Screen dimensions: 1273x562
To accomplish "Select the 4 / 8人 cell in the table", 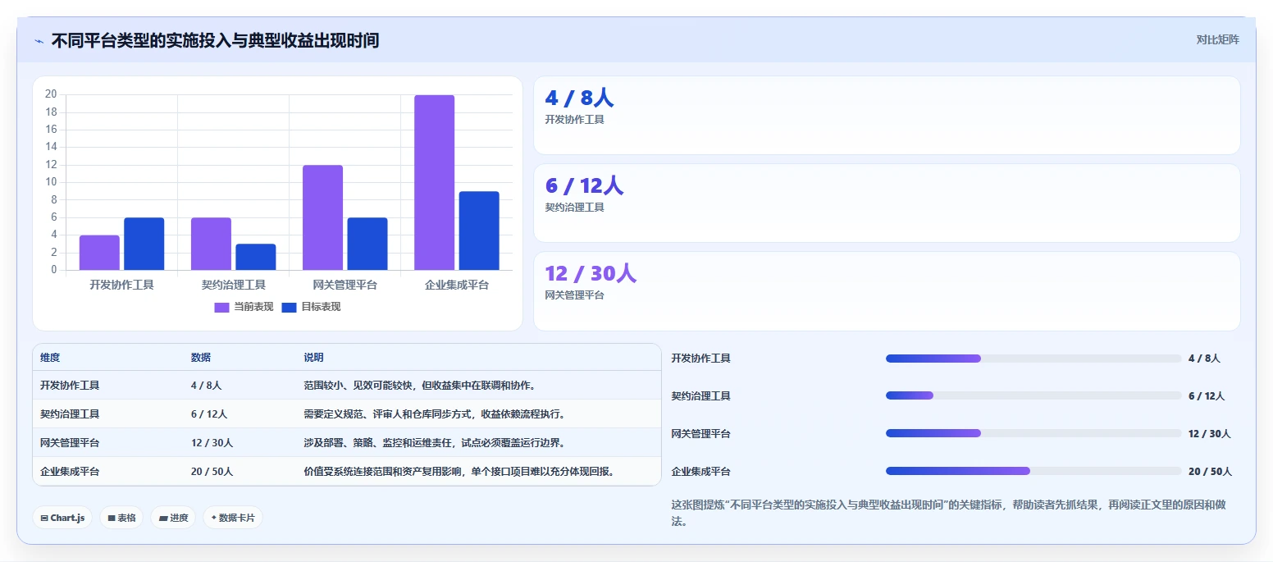I will 207,385.
